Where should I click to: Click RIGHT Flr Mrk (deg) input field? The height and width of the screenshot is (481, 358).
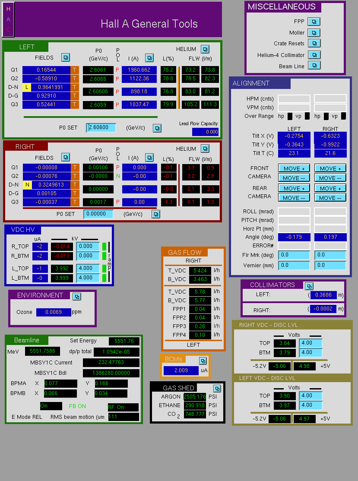click(x=330, y=255)
